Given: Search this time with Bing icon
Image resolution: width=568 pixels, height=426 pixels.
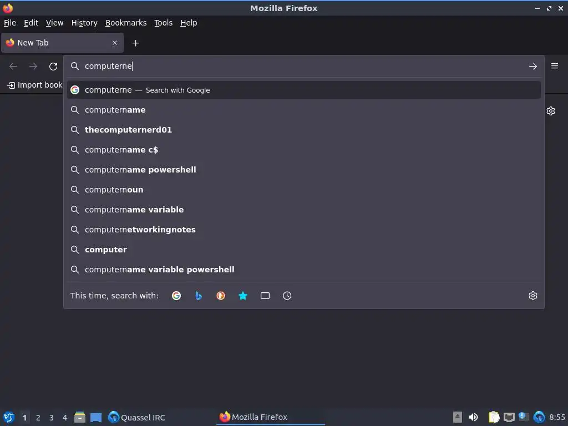Looking at the screenshot, I should (199, 296).
